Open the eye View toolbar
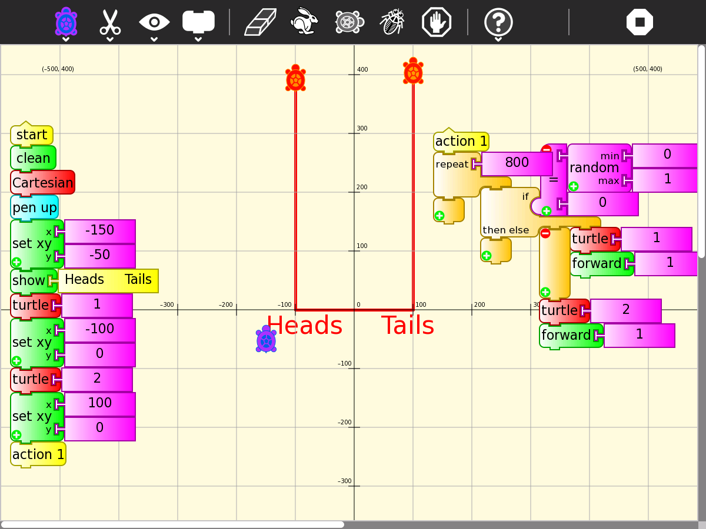This screenshot has width=706, height=529. pos(154,22)
